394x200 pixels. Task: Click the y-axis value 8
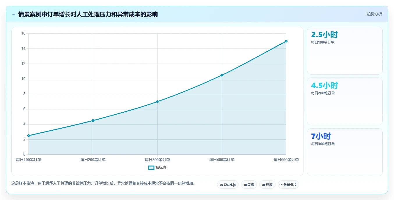tap(24, 94)
